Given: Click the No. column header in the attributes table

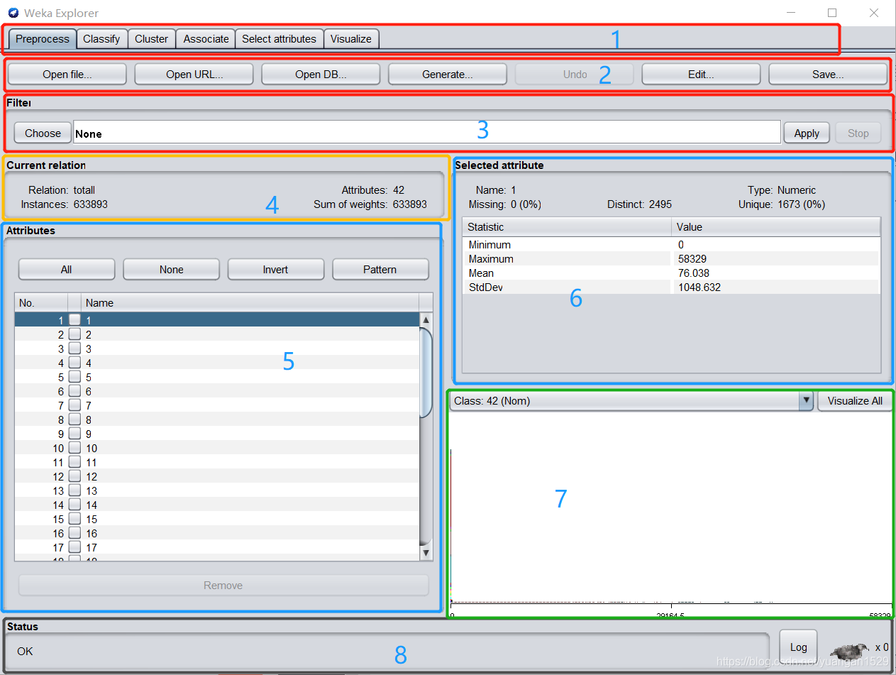Looking at the screenshot, I should (x=41, y=303).
